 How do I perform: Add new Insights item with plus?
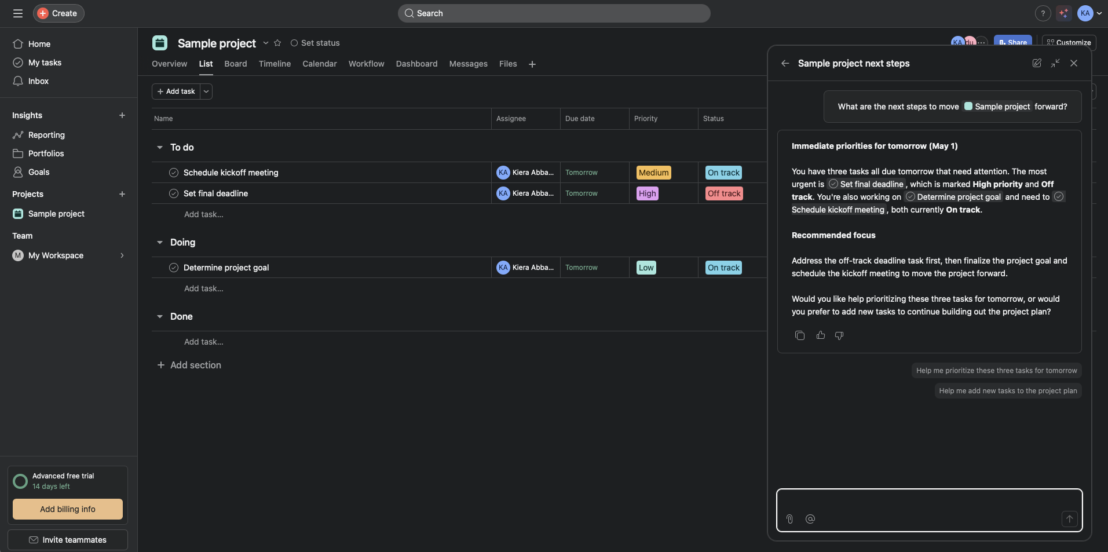[x=122, y=115]
